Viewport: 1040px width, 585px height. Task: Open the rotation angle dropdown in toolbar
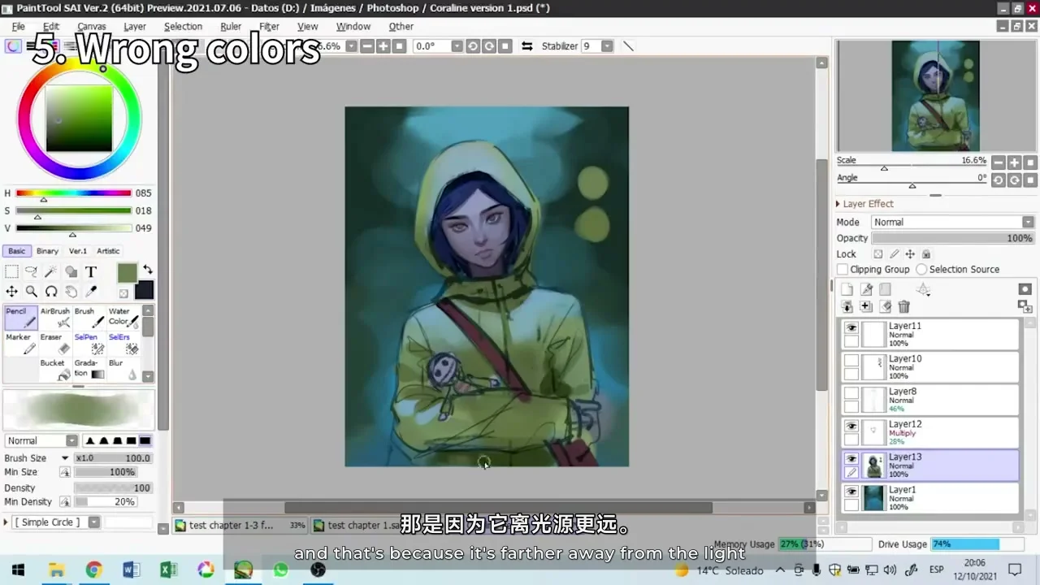457,46
